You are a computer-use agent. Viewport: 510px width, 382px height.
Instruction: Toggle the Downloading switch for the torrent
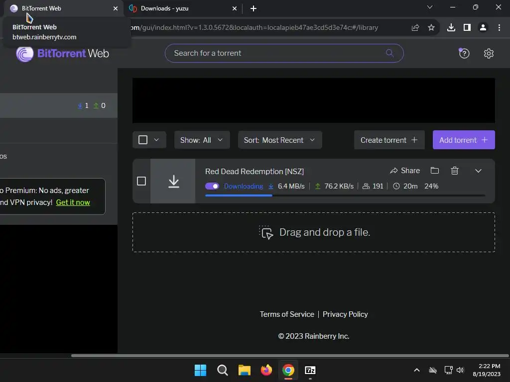click(212, 186)
